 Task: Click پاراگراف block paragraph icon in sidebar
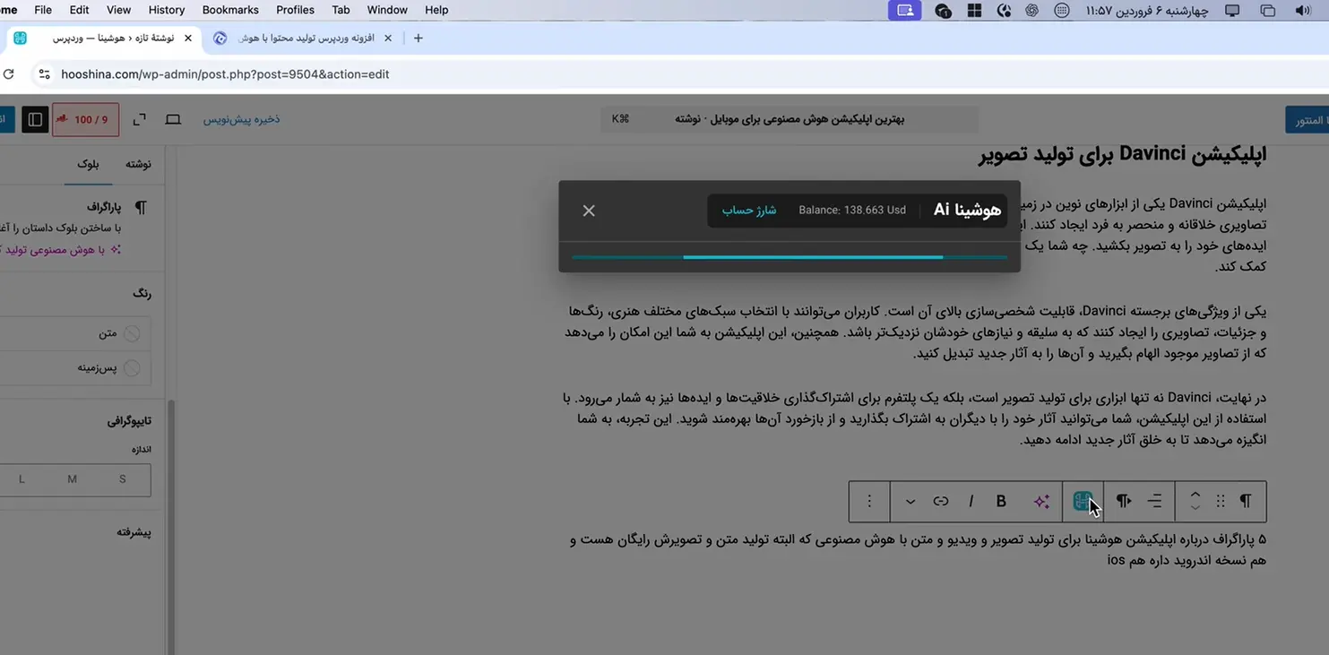pos(141,208)
